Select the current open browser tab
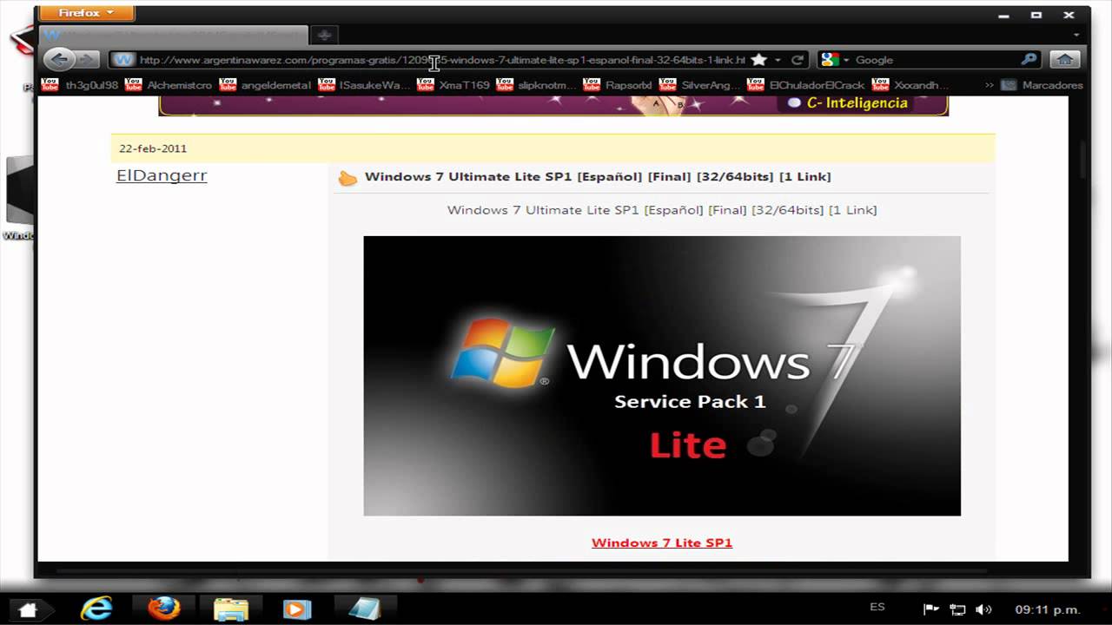Viewport: 1112px width, 625px height. click(174, 35)
